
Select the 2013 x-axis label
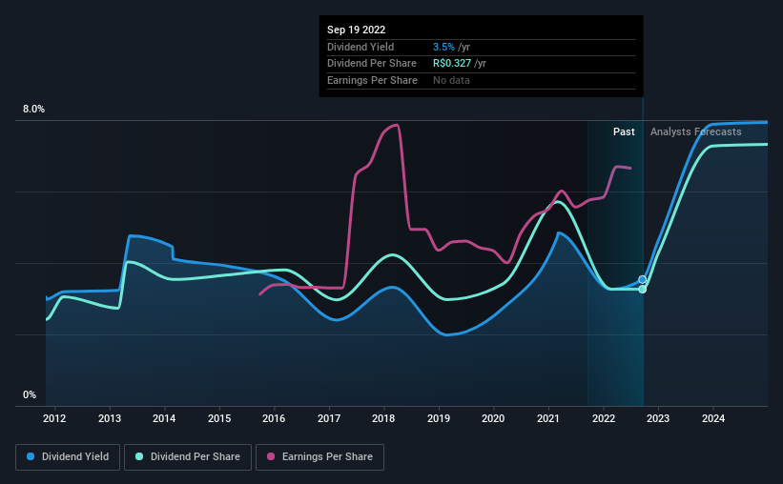(110, 418)
